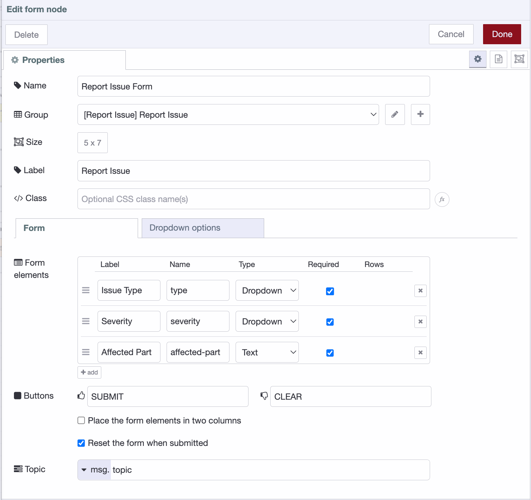Switch to the Dropdown options tab
This screenshot has width=531, height=500.
[203, 228]
